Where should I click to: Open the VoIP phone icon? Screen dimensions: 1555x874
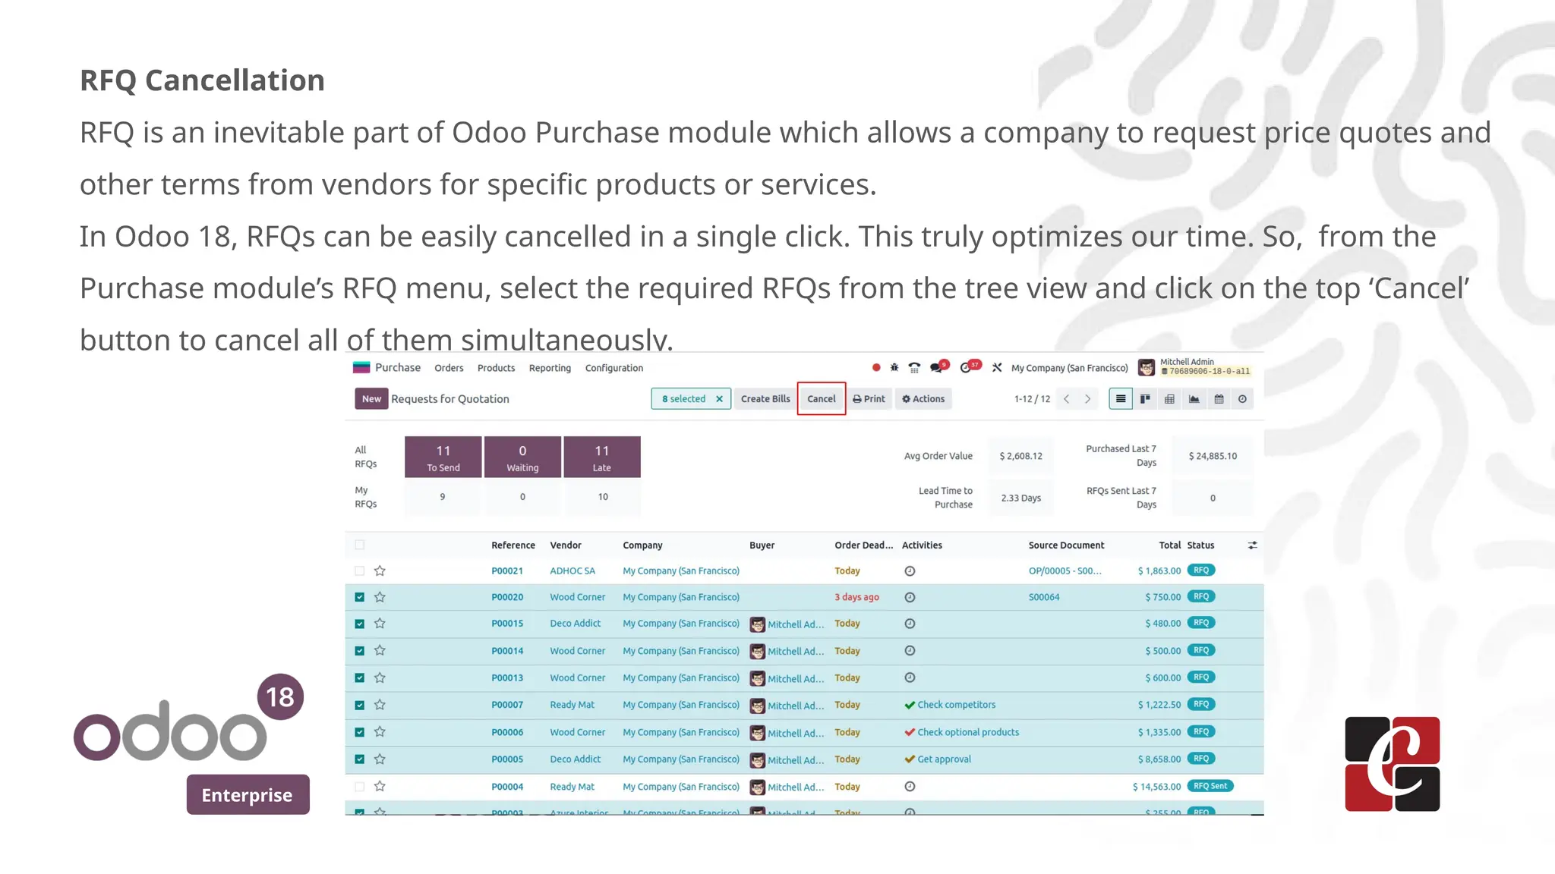point(914,368)
